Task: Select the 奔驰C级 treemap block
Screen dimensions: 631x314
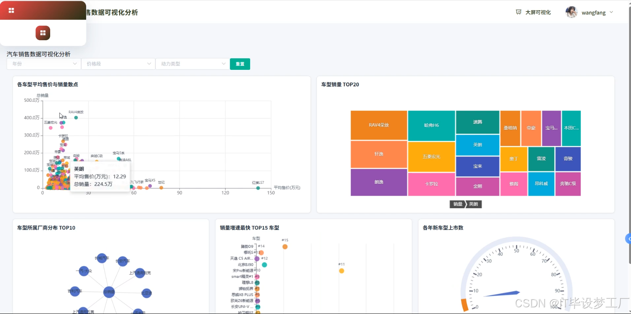Action: pyautogui.click(x=568, y=184)
